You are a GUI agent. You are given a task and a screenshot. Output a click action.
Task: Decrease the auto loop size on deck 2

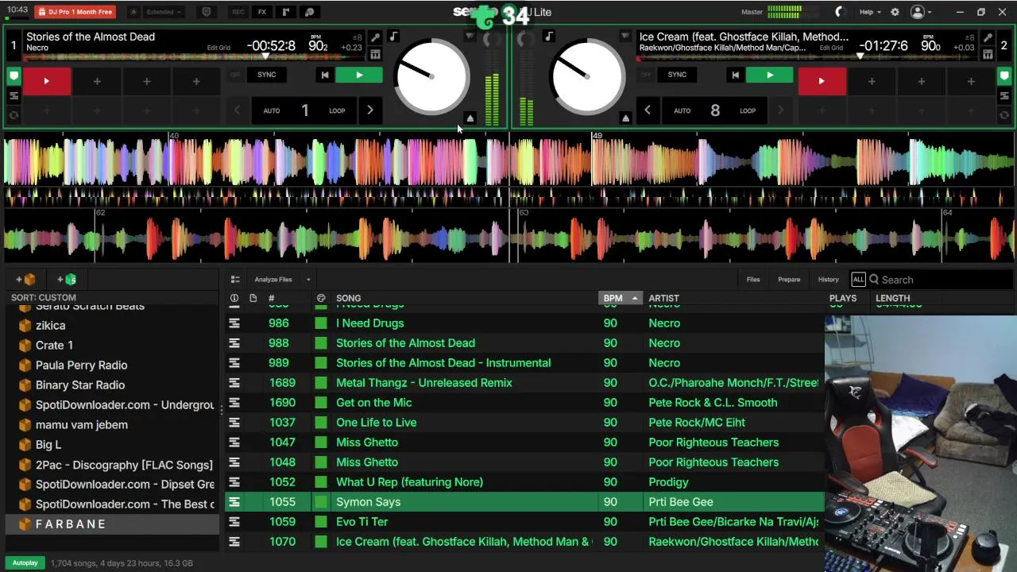(x=648, y=110)
